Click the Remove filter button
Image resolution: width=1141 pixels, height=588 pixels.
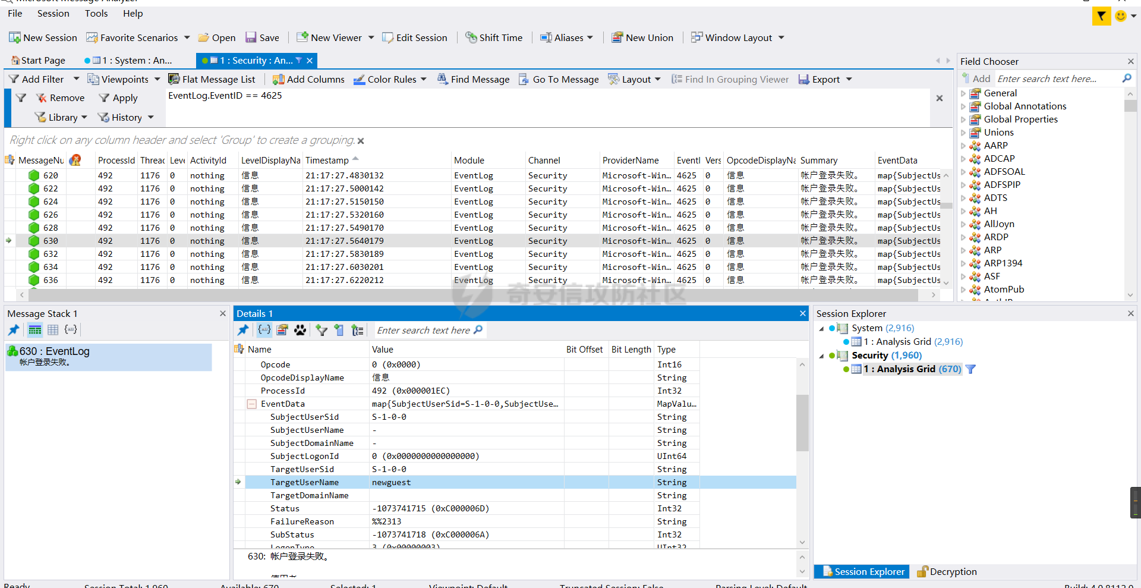click(59, 98)
